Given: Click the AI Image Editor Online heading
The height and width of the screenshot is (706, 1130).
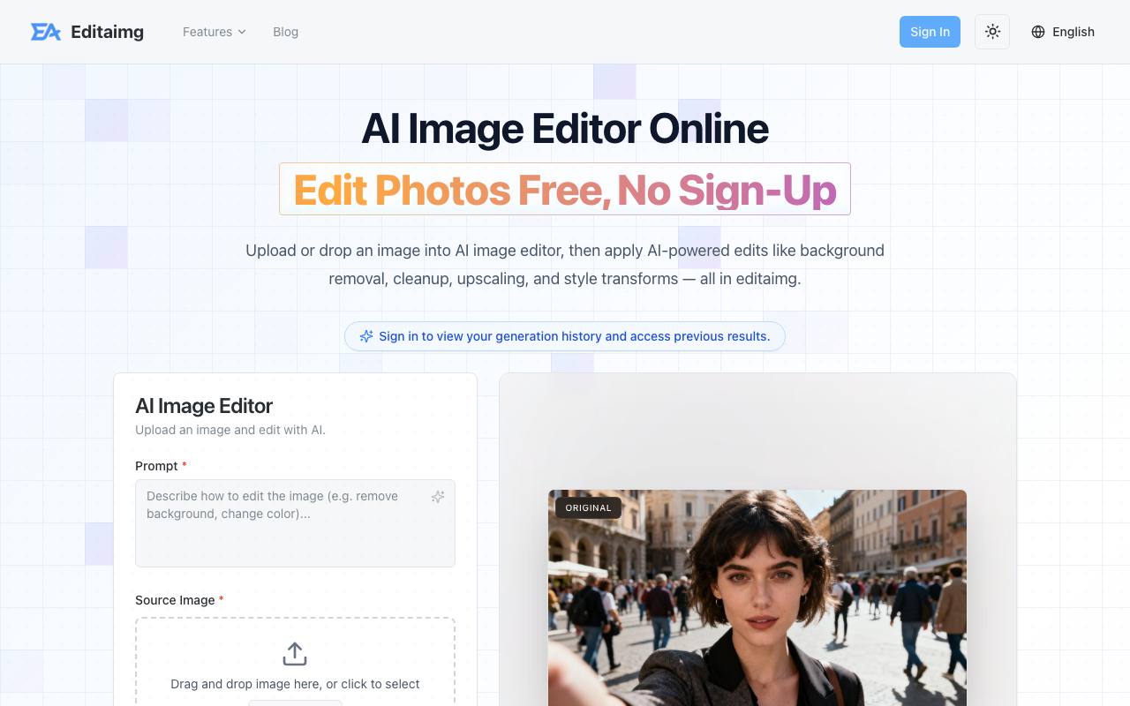Looking at the screenshot, I should [x=565, y=129].
